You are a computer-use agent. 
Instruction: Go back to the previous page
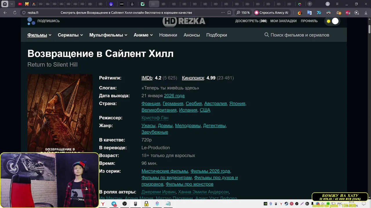[x=5, y=13]
